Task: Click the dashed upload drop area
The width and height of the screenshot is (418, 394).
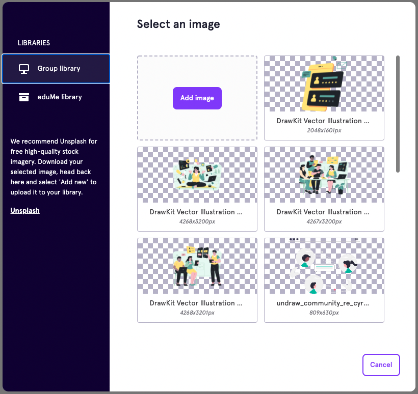Action: coord(197,98)
